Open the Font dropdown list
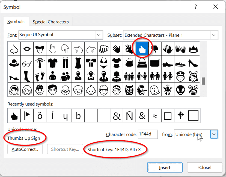226x177 pixels. point(99,35)
